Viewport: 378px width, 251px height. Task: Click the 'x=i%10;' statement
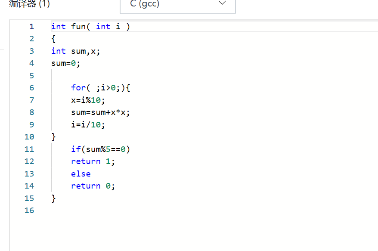(88, 100)
